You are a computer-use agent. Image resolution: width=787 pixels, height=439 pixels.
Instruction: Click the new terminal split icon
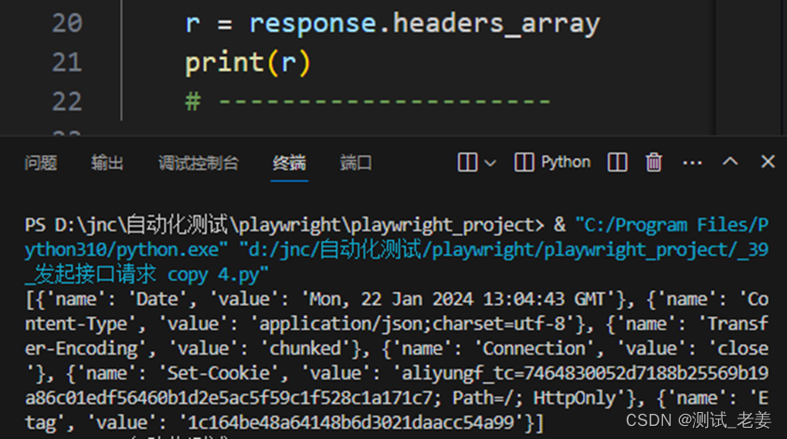pyautogui.click(x=468, y=163)
